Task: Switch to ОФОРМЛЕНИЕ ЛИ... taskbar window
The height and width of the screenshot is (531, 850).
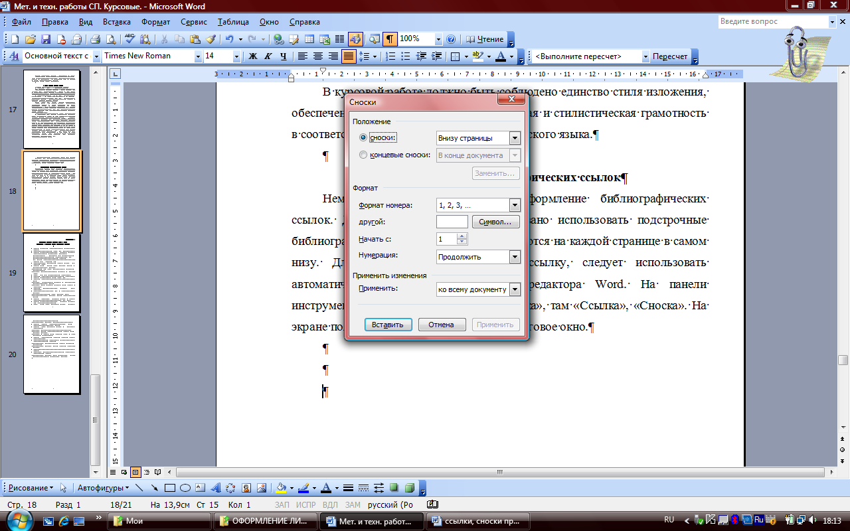Action: [267, 521]
